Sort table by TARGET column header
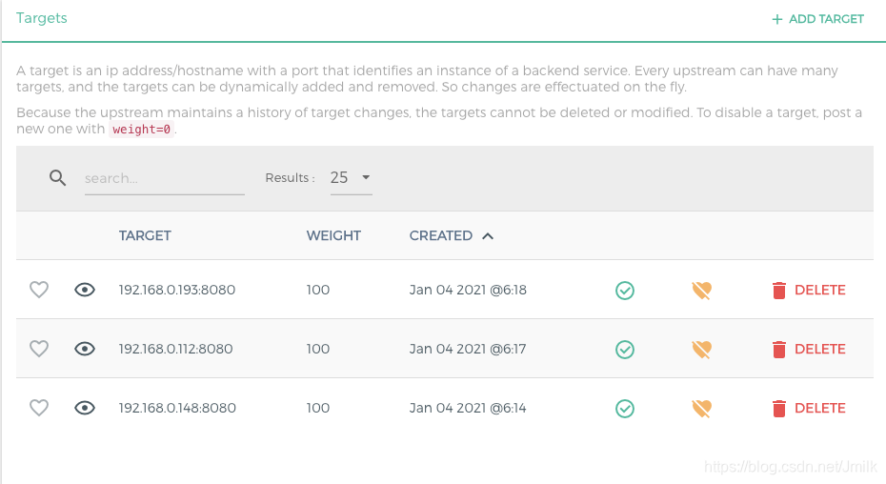Viewport: 886px width, 484px height. [145, 235]
